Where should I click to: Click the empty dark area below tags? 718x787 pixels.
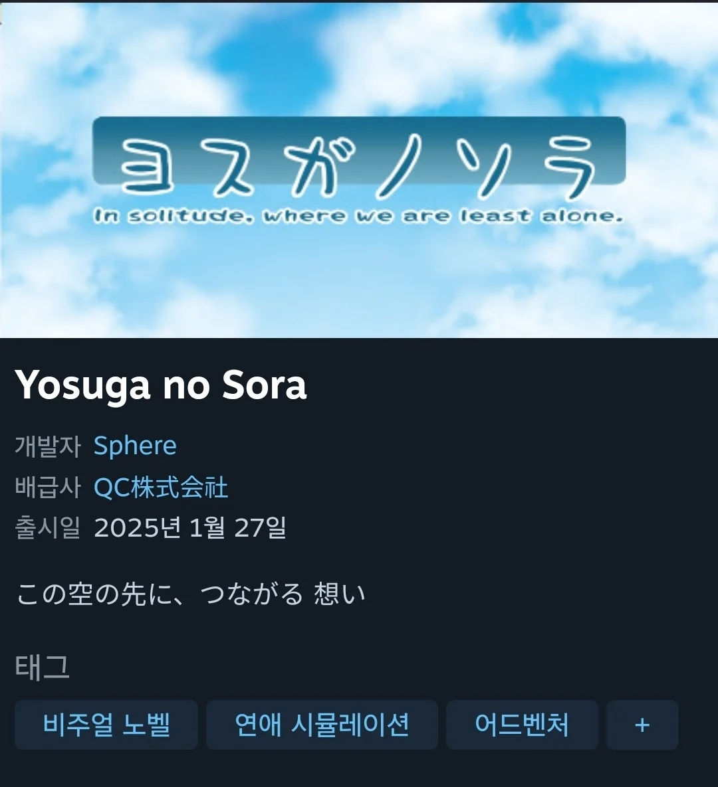pos(359,769)
